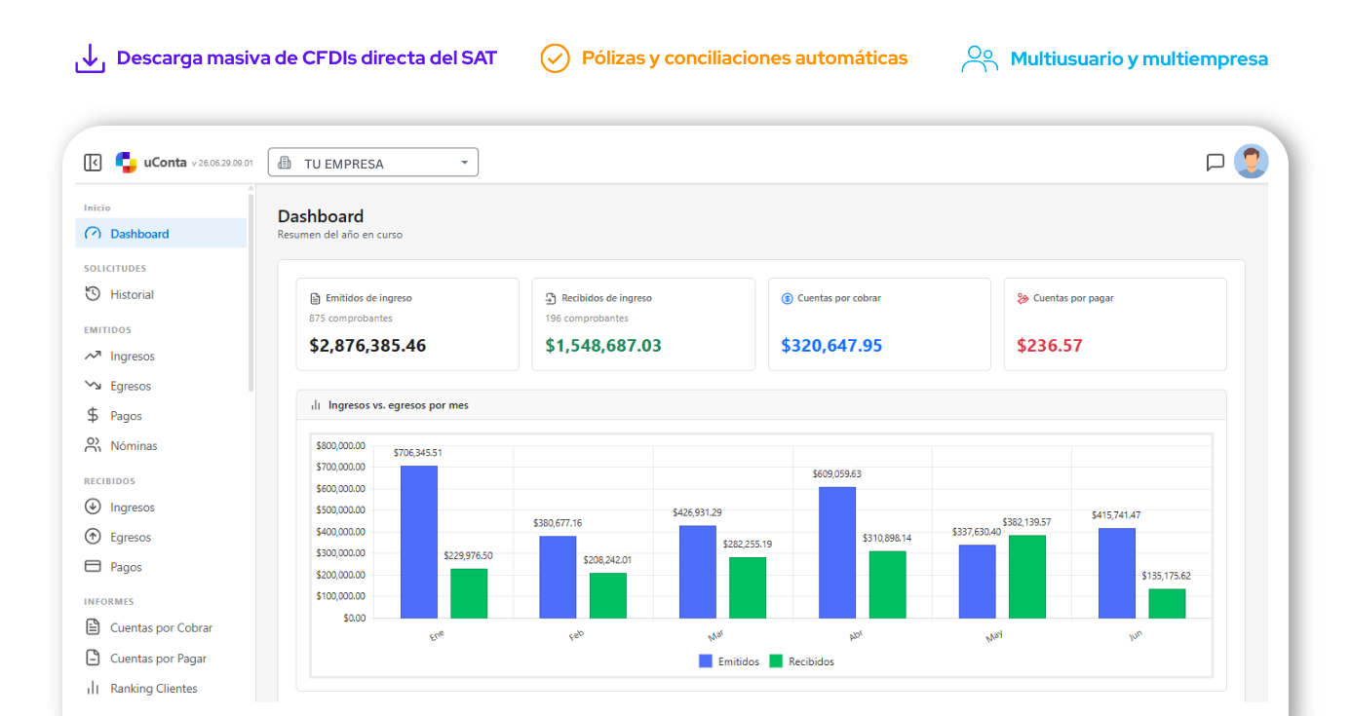Click the Emitidos de ingreso card icon
Screen dimensions: 1351x716
click(315, 298)
